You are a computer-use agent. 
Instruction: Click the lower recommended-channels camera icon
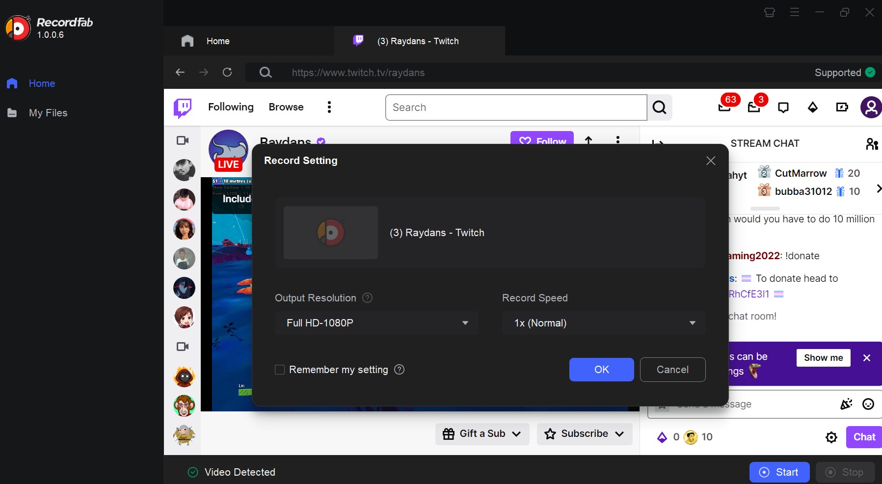(183, 347)
